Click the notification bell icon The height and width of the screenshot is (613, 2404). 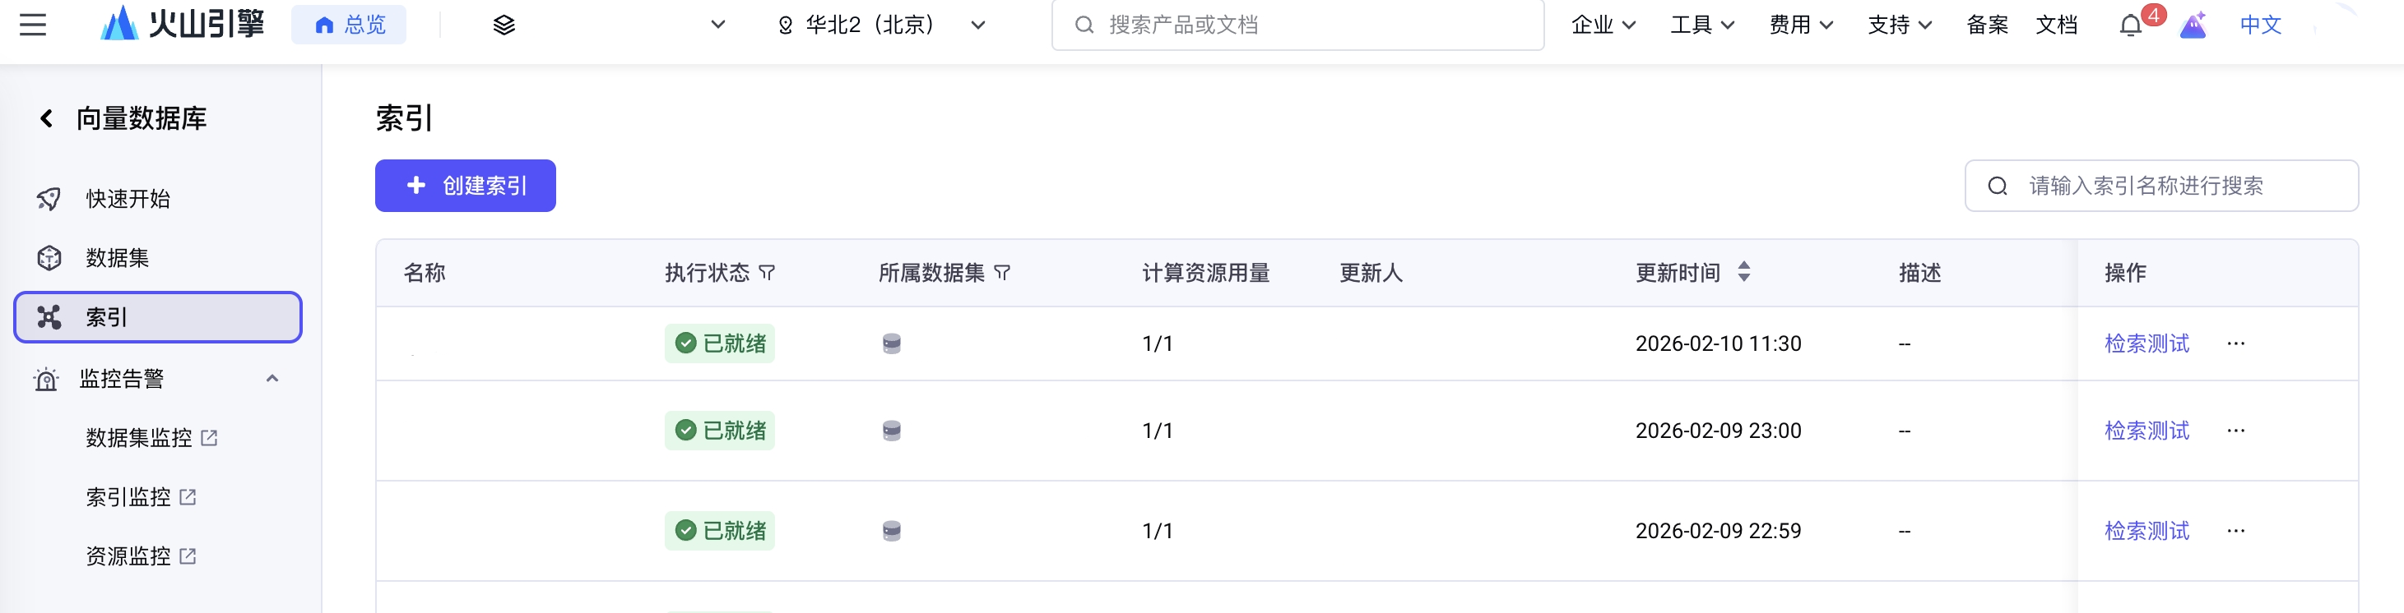(2130, 25)
